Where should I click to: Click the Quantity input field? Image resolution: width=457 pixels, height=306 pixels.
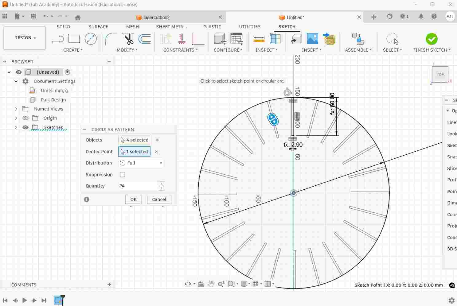point(138,186)
